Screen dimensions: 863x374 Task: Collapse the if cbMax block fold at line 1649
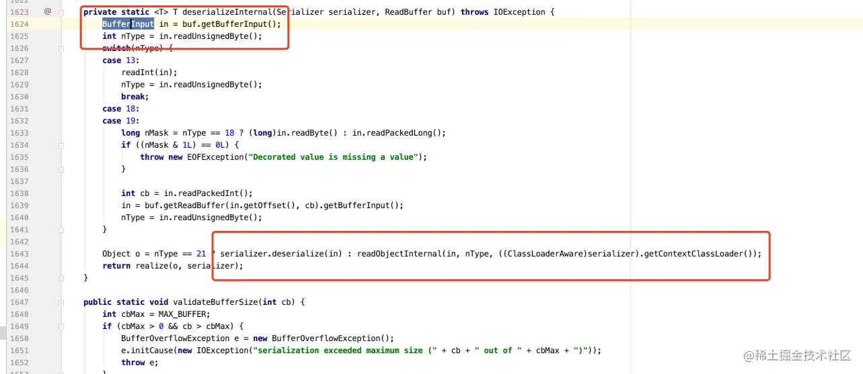click(x=61, y=326)
